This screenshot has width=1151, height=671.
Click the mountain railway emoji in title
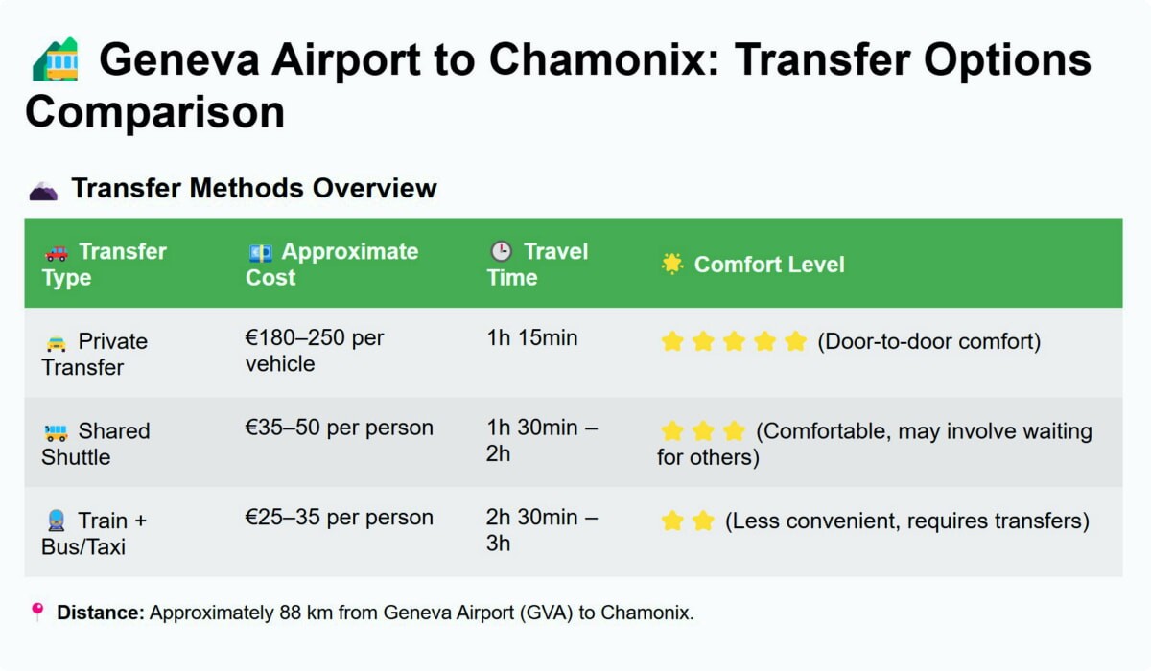click(x=55, y=60)
